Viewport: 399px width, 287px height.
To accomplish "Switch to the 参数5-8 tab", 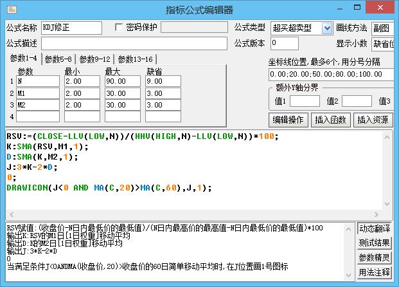I will click(x=58, y=59).
